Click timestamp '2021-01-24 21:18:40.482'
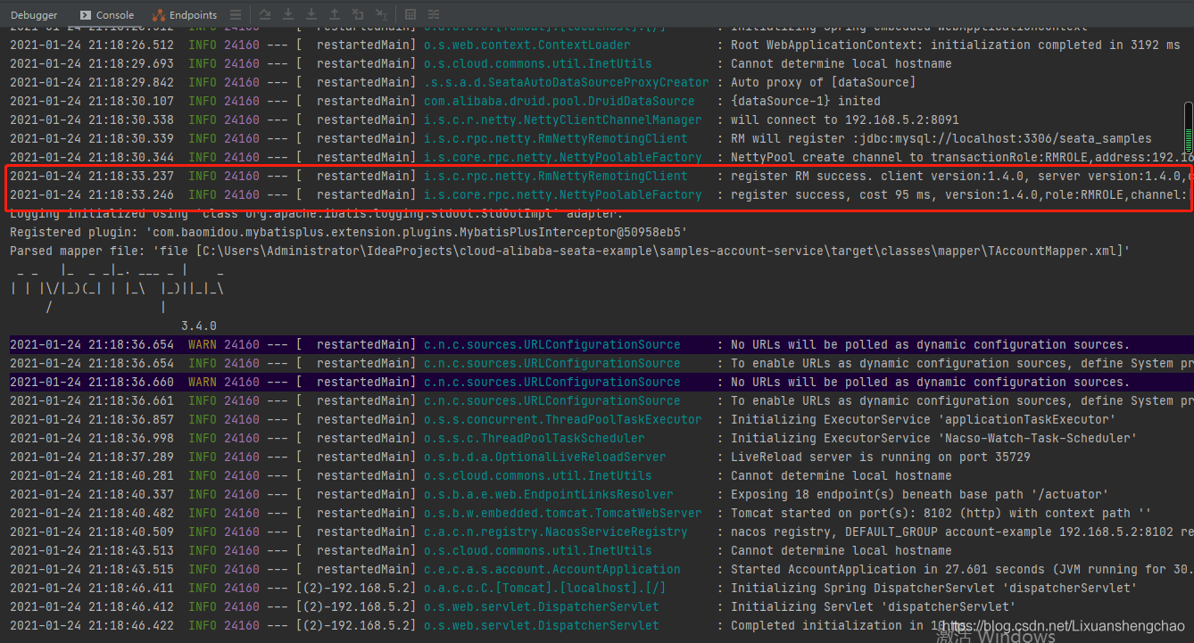The width and height of the screenshot is (1194, 643). click(x=92, y=513)
